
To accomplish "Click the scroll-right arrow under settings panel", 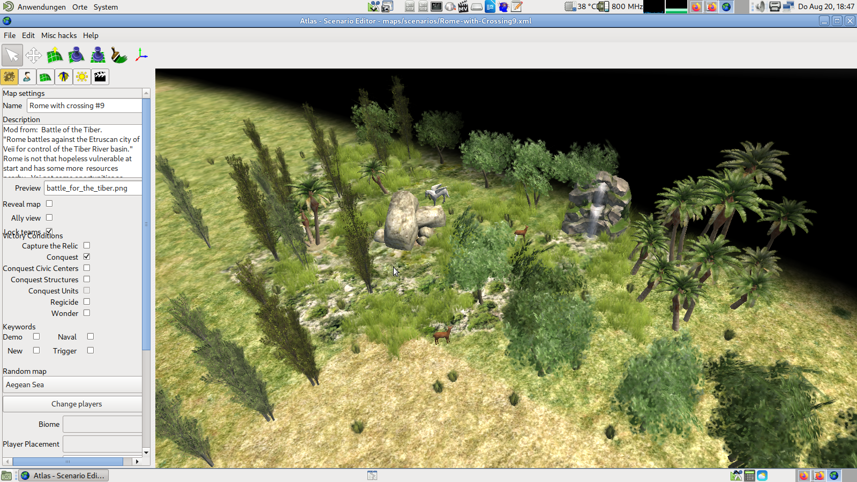I will coord(137,461).
